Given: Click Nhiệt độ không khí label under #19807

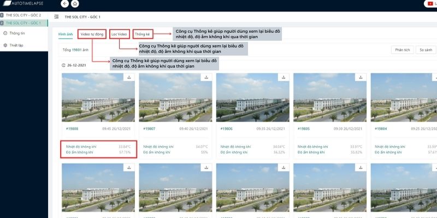Looking at the screenshot, I should 158,147.
